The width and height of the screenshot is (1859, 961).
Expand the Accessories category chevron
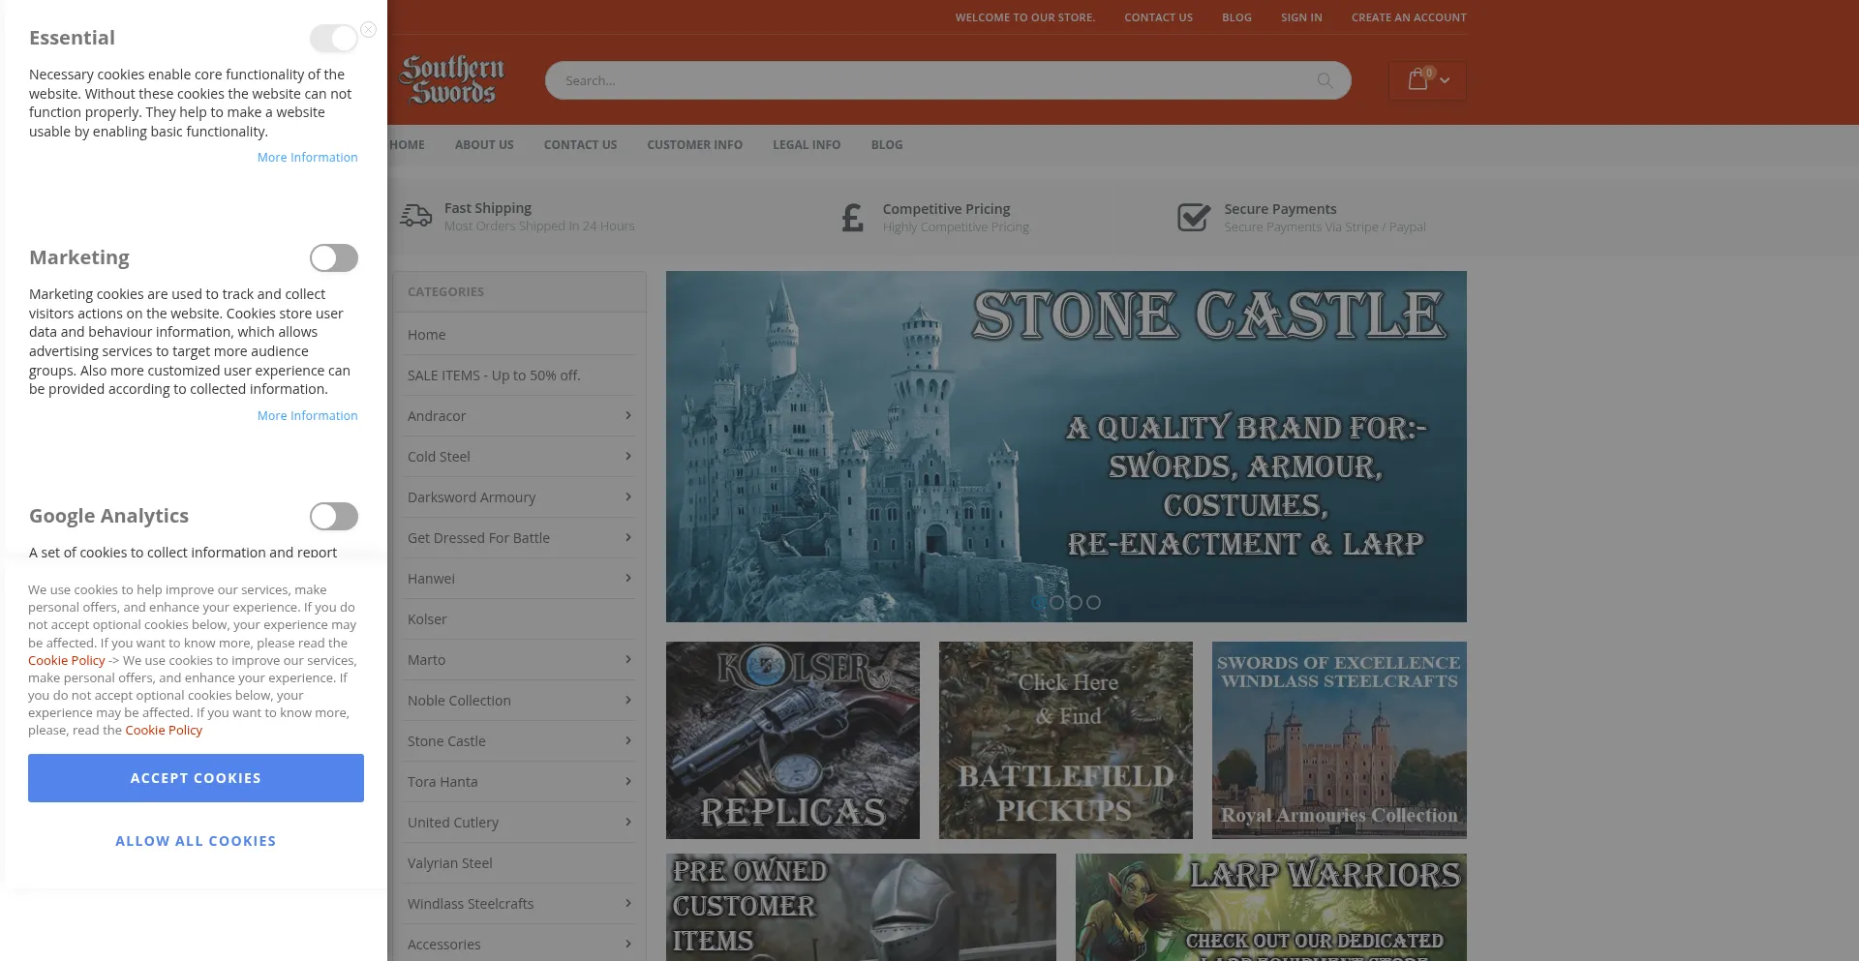tap(628, 945)
